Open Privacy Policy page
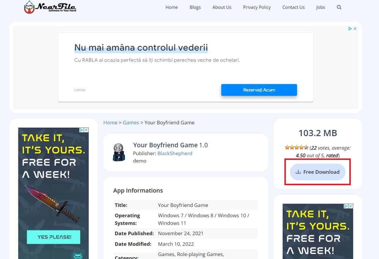The image size is (379, 259). tap(257, 7)
